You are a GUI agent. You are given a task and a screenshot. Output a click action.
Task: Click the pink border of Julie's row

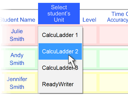(98, 35)
